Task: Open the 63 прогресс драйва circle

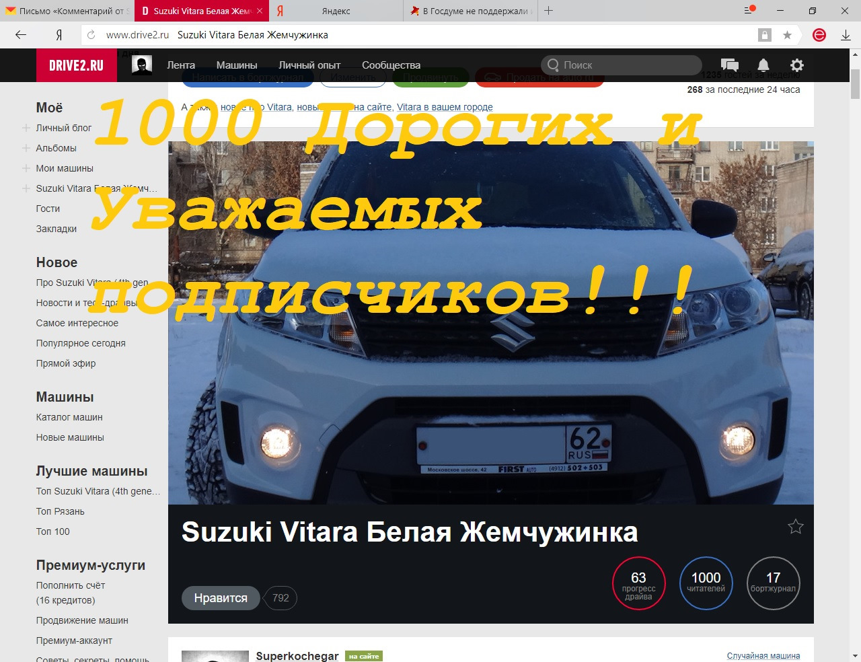Action: pyautogui.click(x=639, y=583)
